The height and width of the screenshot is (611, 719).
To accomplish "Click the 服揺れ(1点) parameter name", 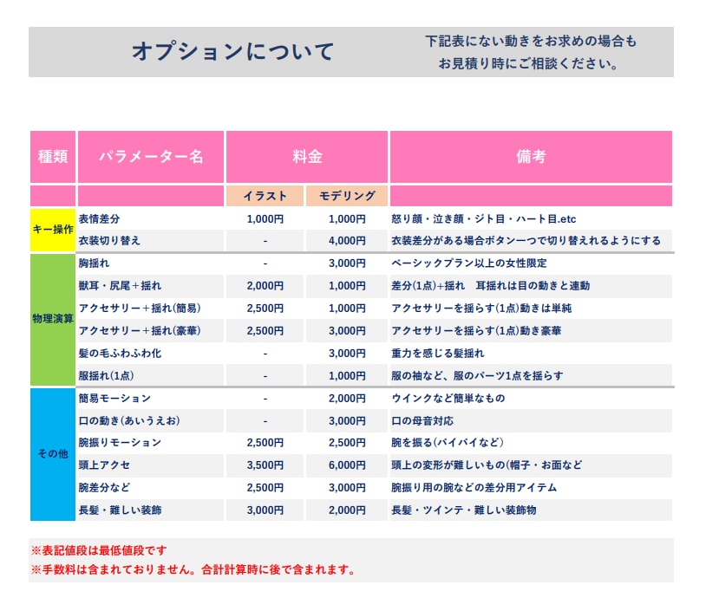I will [107, 375].
